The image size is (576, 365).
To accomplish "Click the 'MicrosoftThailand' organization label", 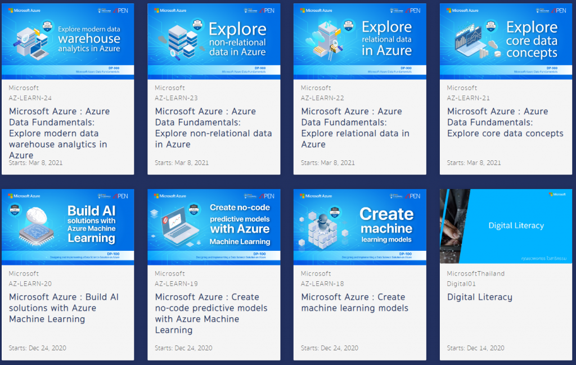I will (x=476, y=273).
